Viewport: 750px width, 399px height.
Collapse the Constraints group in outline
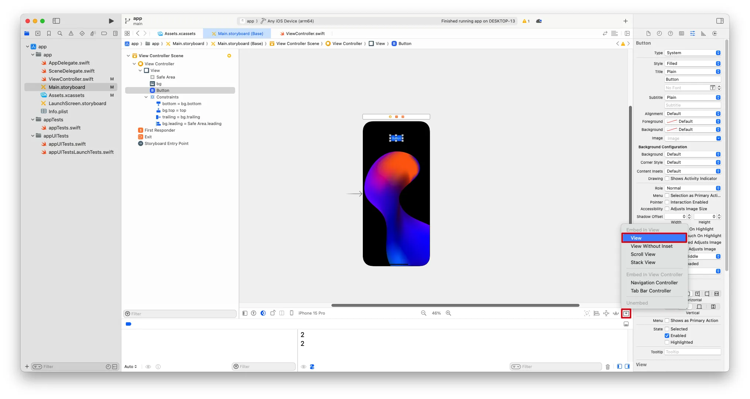[x=146, y=97]
